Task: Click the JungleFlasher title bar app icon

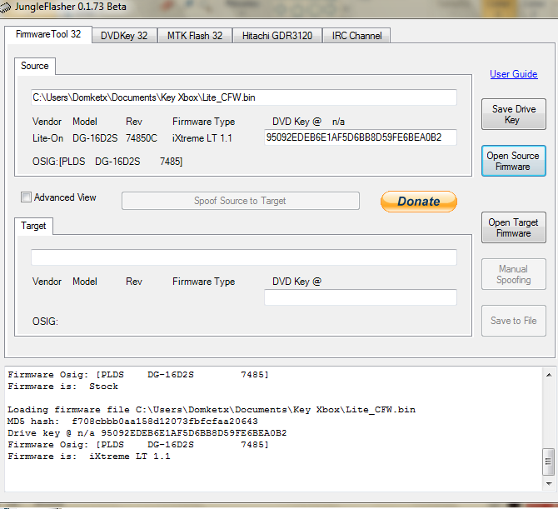Action: click(x=5, y=7)
